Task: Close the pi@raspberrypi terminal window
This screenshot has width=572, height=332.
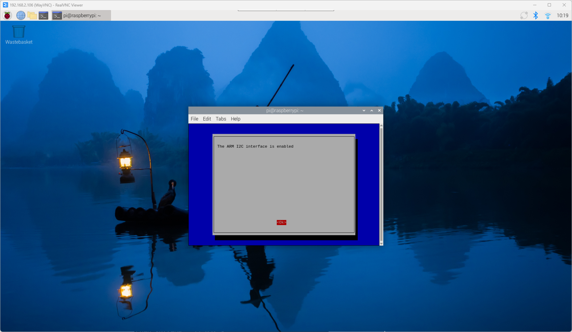Action: (x=379, y=110)
